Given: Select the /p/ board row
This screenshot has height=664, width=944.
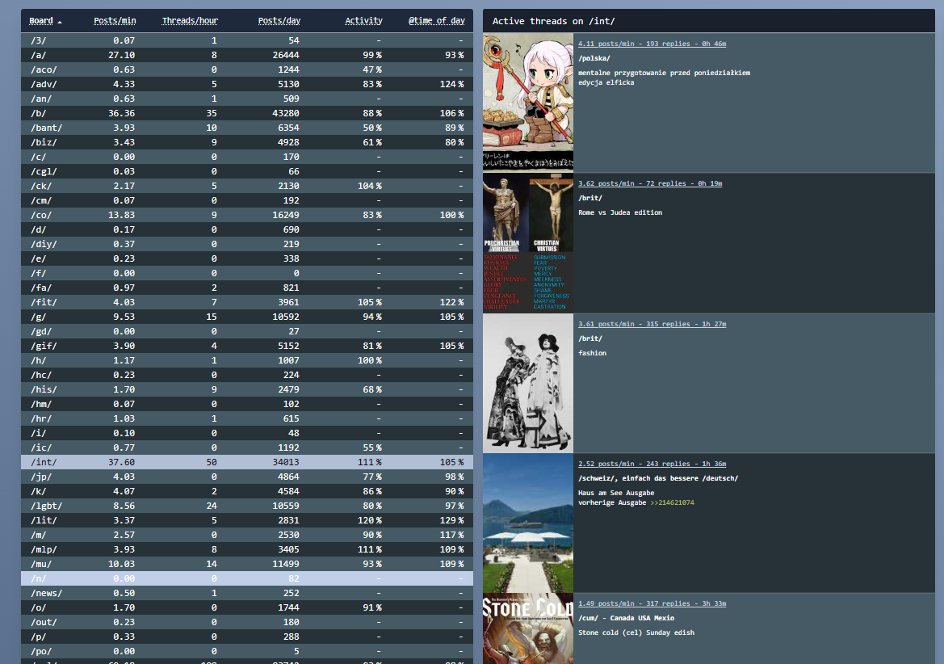Looking at the screenshot, I should pos(247,637).
